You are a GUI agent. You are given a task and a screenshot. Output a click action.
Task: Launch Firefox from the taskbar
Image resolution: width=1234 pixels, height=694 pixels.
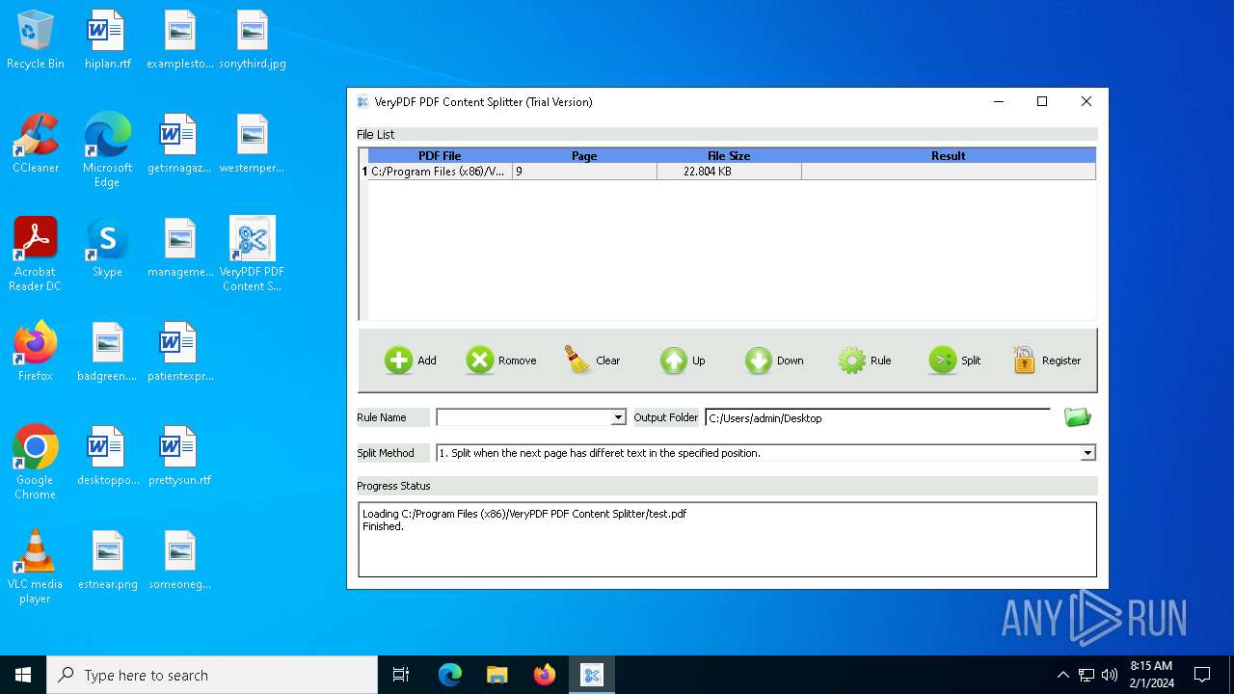point(545,675)
